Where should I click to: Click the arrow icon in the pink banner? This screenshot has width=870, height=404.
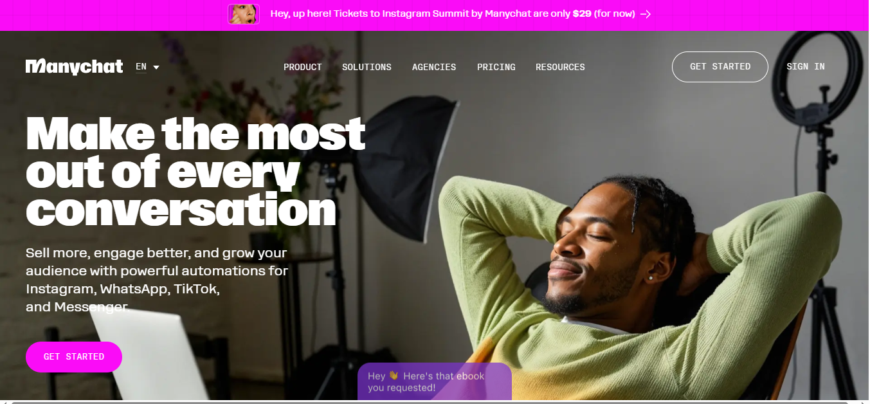click(646, 14)
